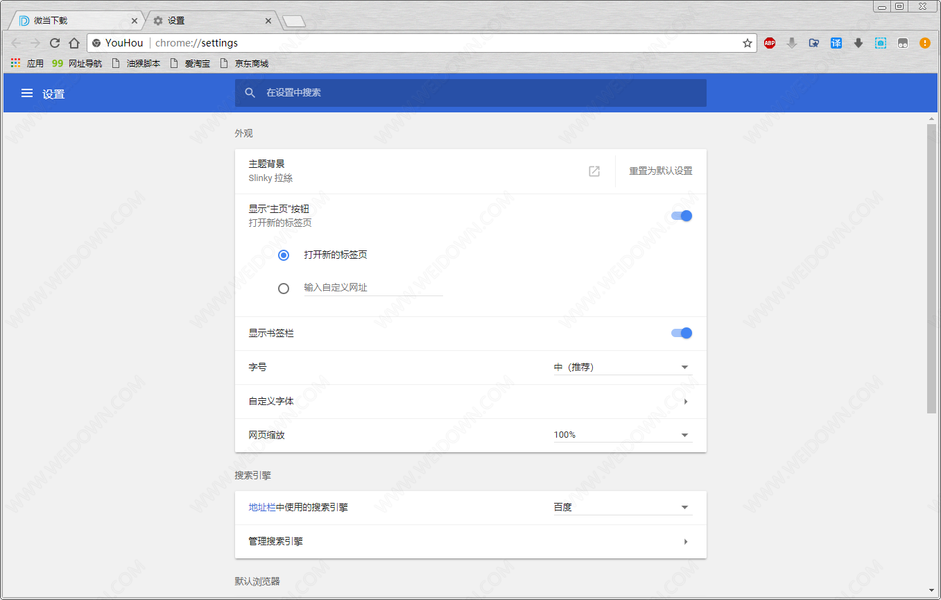Switch to the 设置 tab
941x600 pixels.
[x=211, y=21]
